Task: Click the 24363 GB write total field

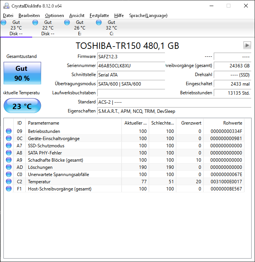Action: 232,65
